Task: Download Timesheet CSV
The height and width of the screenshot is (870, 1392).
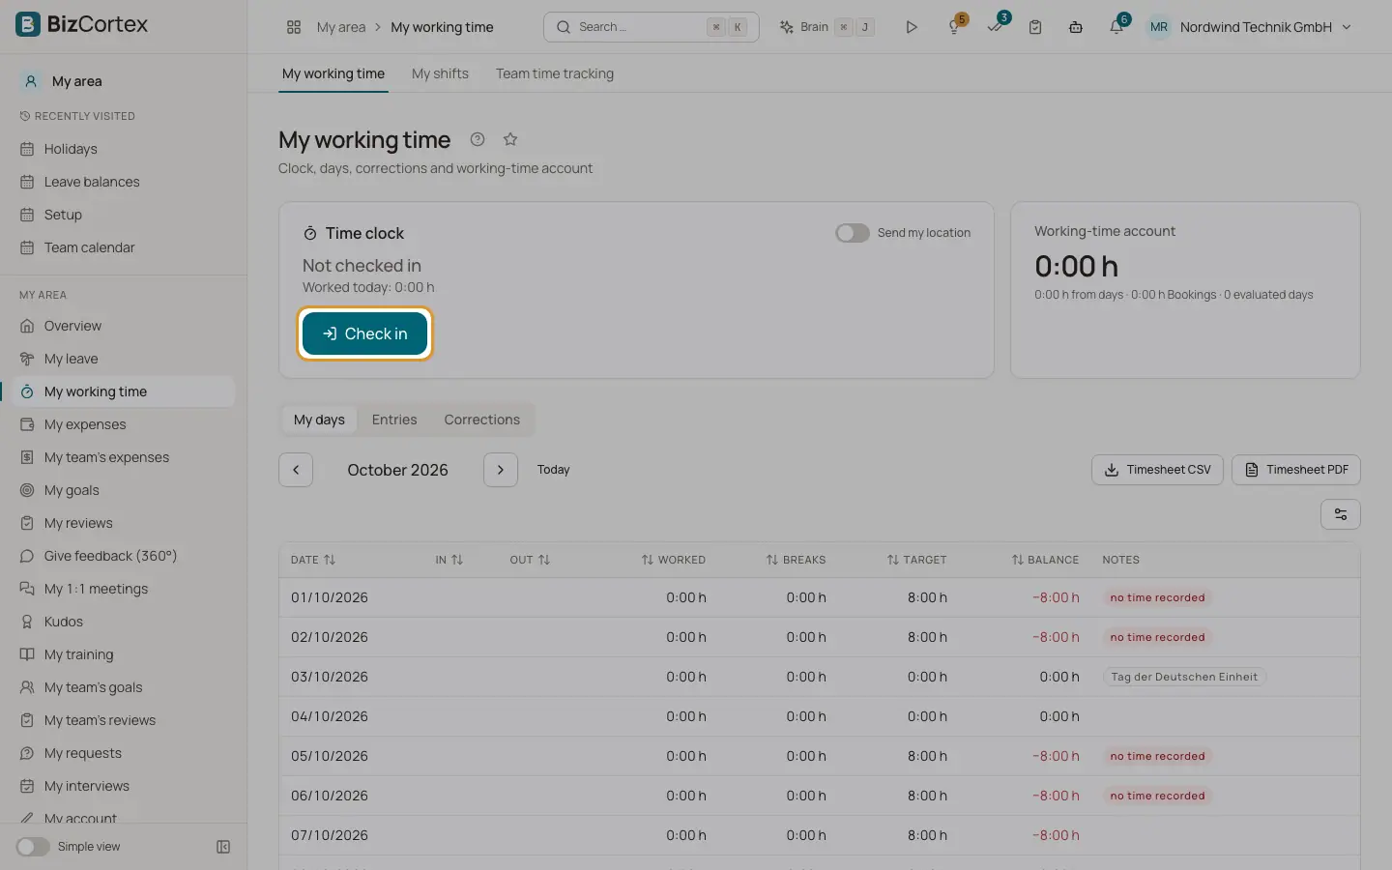Action: coord(1157,470)
